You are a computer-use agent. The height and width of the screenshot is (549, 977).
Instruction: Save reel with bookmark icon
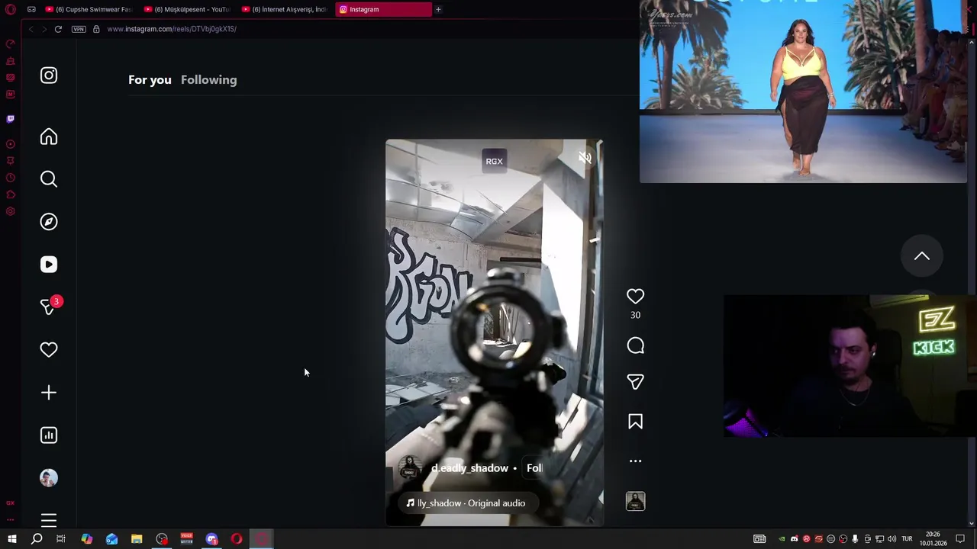[x=635, y=422]
